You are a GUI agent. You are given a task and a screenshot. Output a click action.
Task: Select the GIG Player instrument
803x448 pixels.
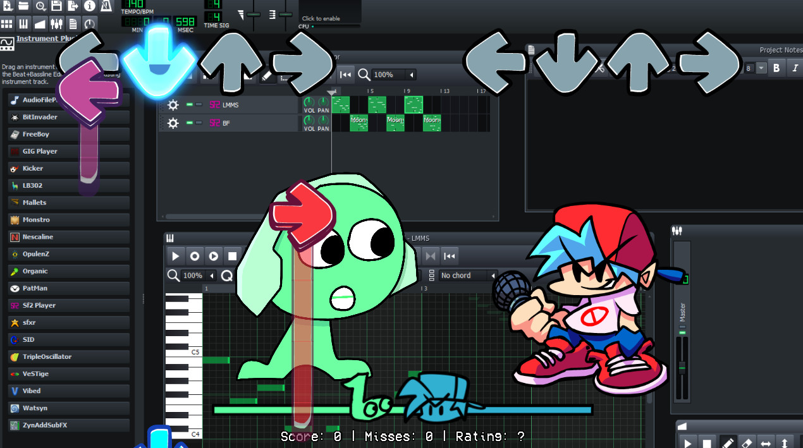point(69,151)
